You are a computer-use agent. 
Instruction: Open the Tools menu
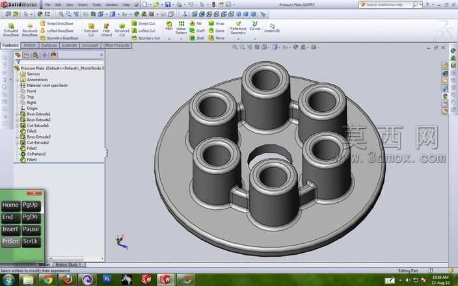[96, 5]
